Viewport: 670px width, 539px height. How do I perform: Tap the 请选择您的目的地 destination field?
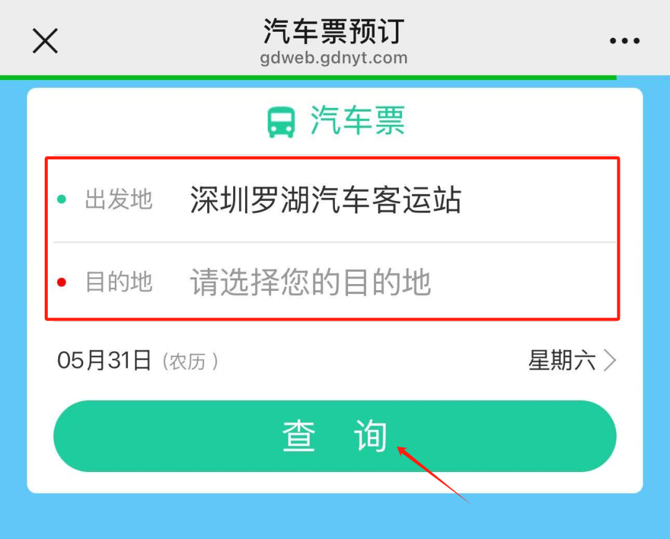[x=310, y=283]
